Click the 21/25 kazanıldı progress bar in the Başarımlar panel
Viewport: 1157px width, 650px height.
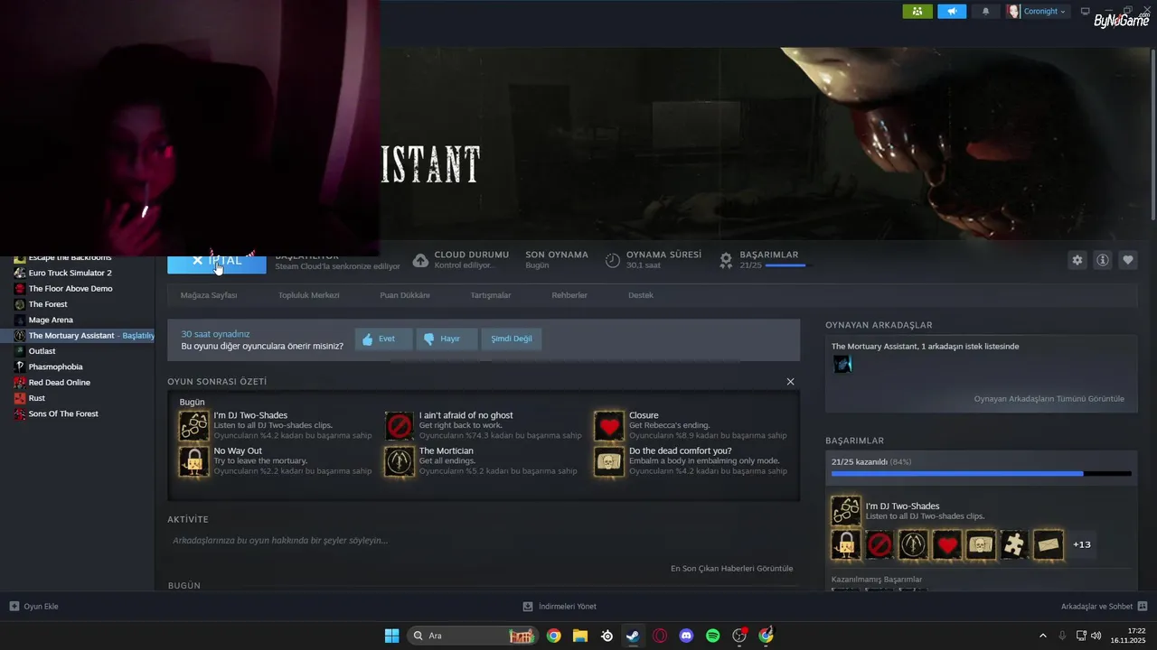tap(981, 473)
